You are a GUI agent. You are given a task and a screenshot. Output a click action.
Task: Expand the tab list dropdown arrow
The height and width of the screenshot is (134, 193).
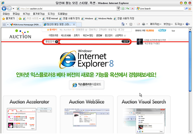point(8,24)
